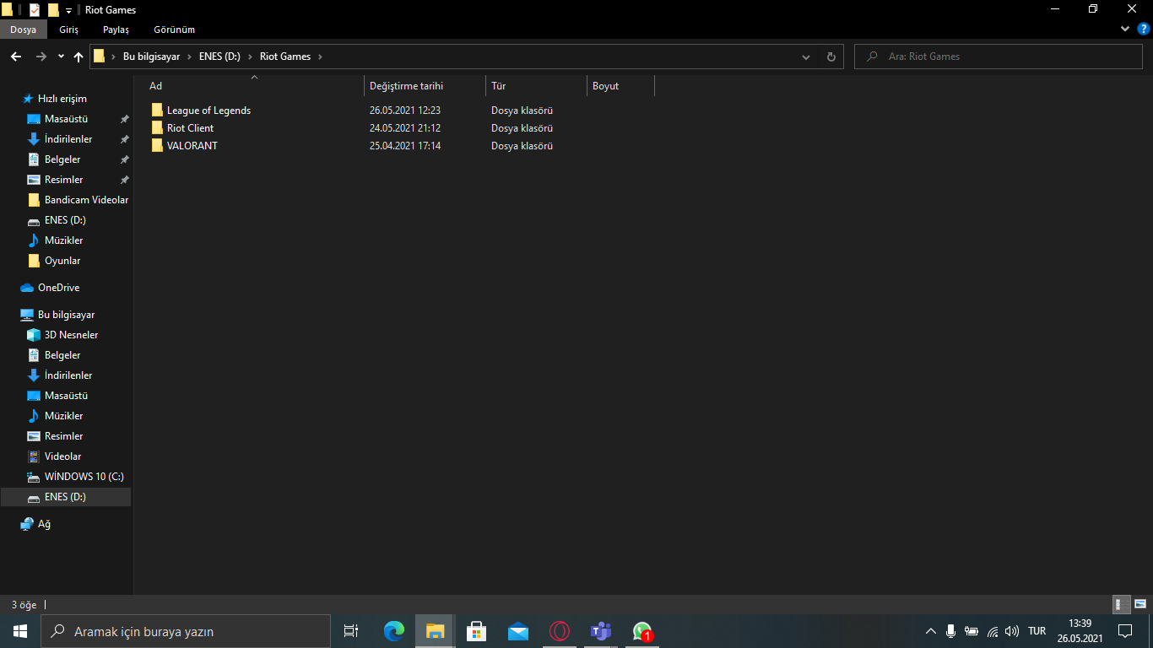This screenshot has width=1153, height=648.
Task: Open the Dosya tab
Action: coord(23,30)
